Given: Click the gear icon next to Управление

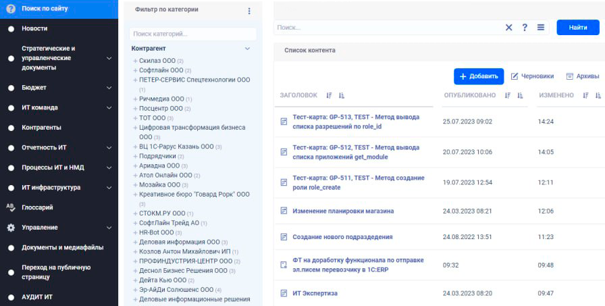Looking at the screenshot, I should point(11,228).
